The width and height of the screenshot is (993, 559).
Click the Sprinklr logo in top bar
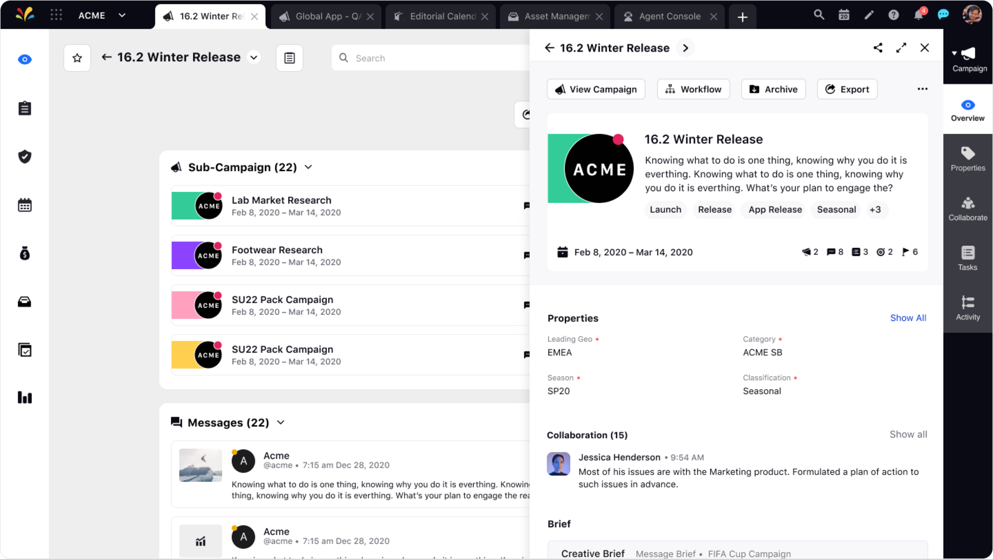25,15
